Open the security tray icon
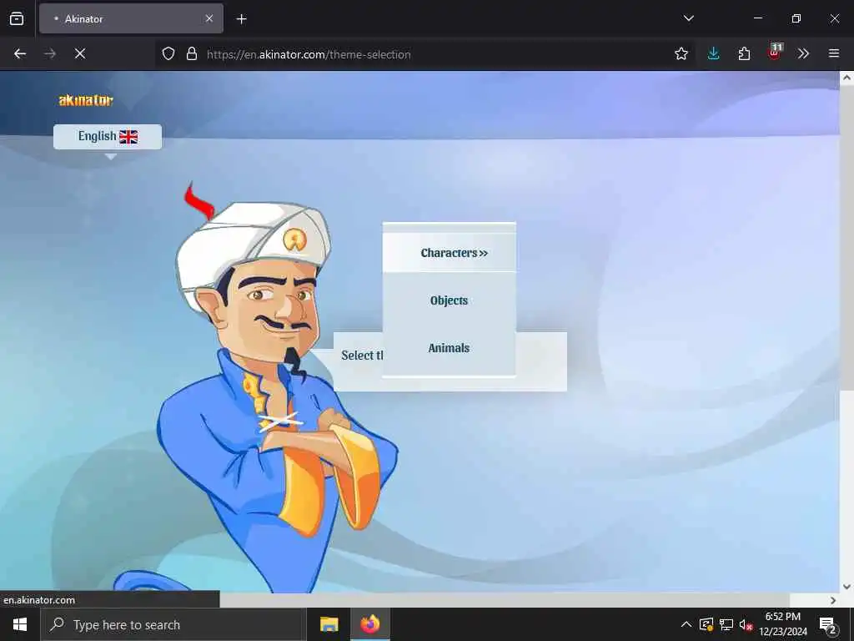 click(x=706, y=624)
